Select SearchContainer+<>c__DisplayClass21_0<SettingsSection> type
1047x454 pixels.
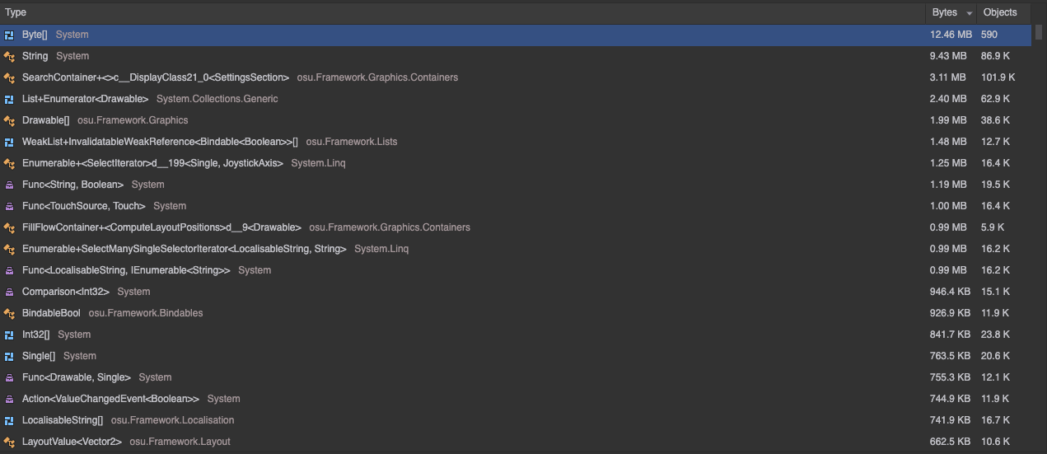(x=156, y=77)
